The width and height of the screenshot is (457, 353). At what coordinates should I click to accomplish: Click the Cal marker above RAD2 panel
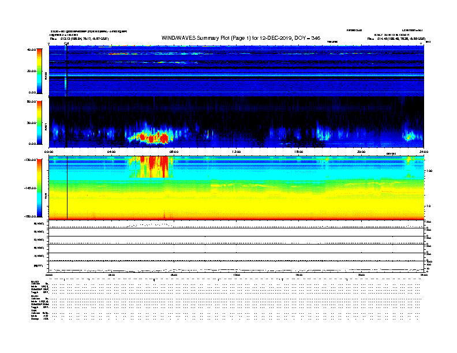[x=66, y=44]
